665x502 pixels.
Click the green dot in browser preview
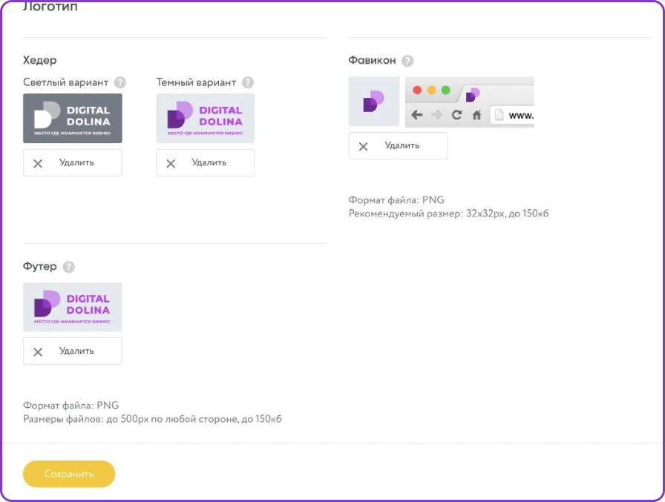click(x=446, y=90)
